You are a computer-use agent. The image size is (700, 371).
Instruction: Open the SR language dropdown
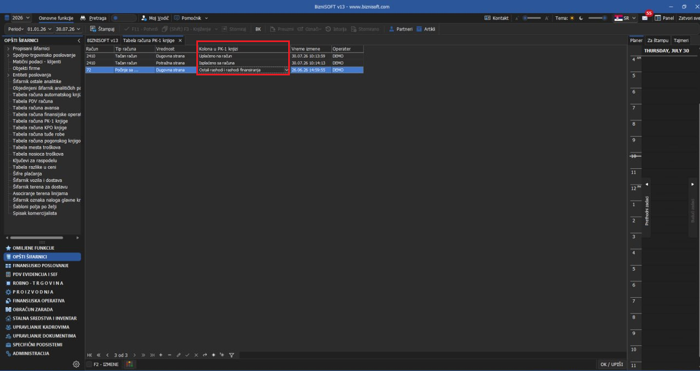click(x=625, y=18)
